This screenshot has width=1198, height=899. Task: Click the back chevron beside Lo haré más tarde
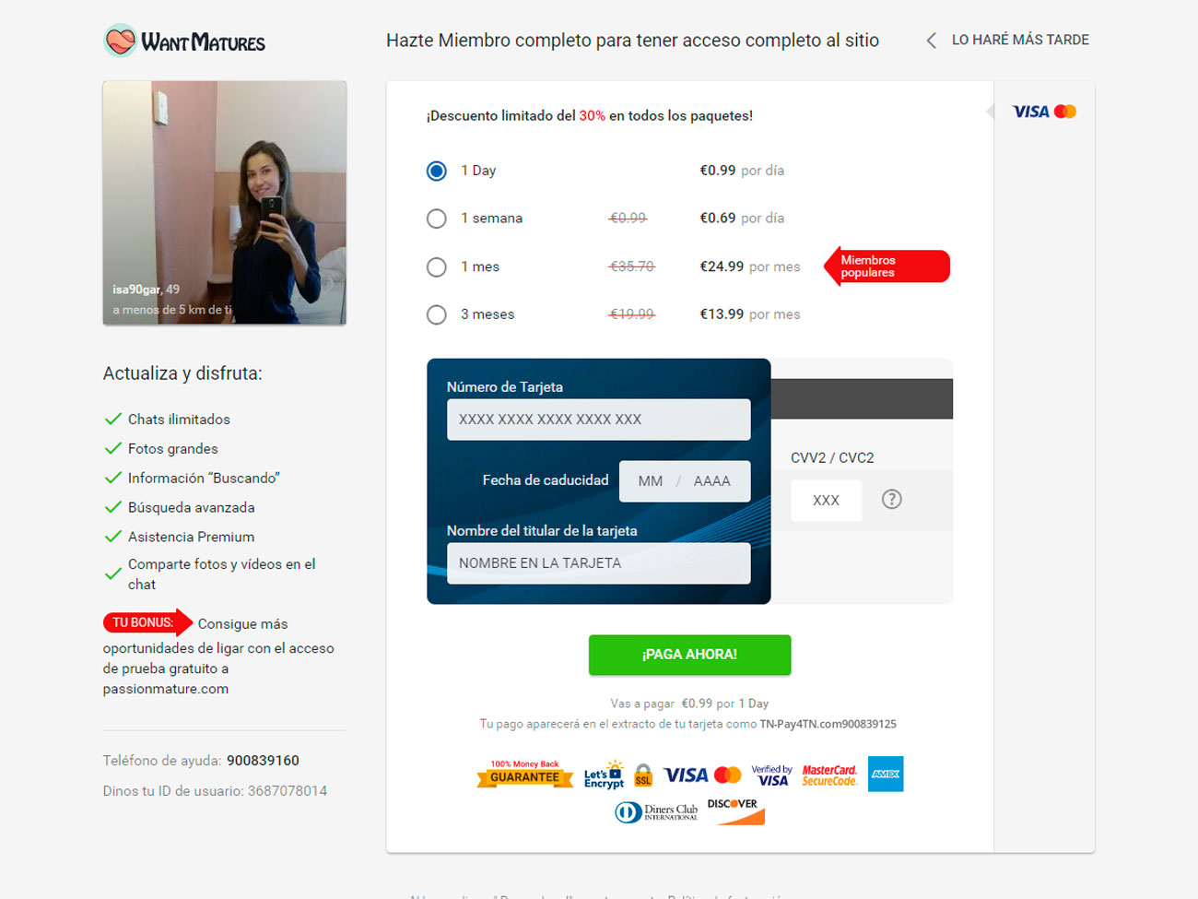(x=931, y=41)
